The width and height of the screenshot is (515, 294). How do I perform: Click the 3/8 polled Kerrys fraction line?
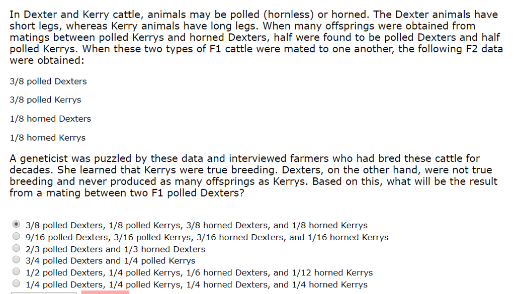[45, 100]
